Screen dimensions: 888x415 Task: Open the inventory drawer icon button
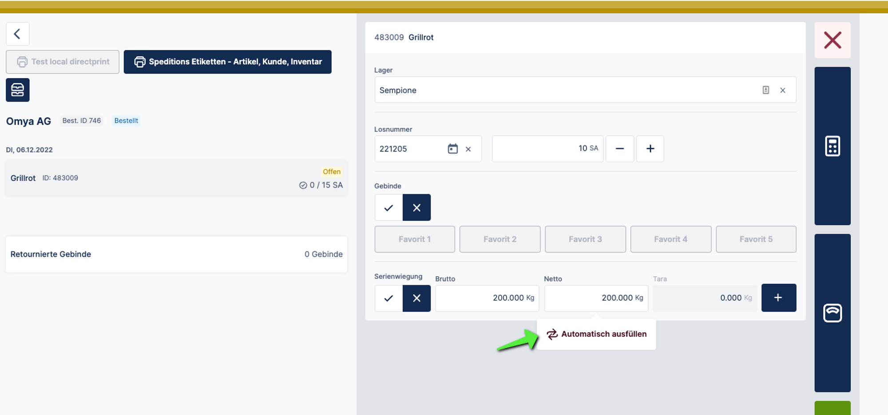tap(18, 90)
